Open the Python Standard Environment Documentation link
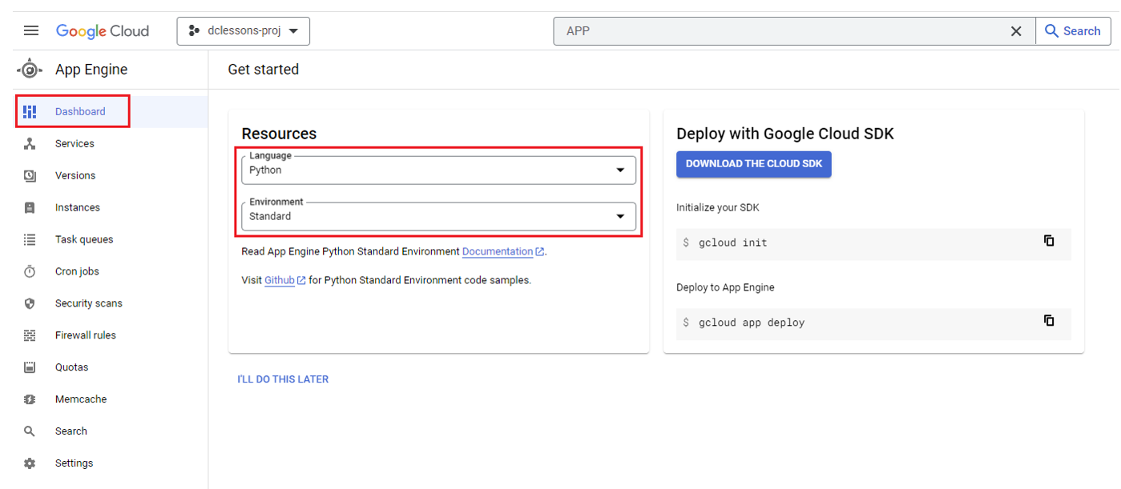The width and height of the screenshot is (1121, 489). tap(503, 251)
